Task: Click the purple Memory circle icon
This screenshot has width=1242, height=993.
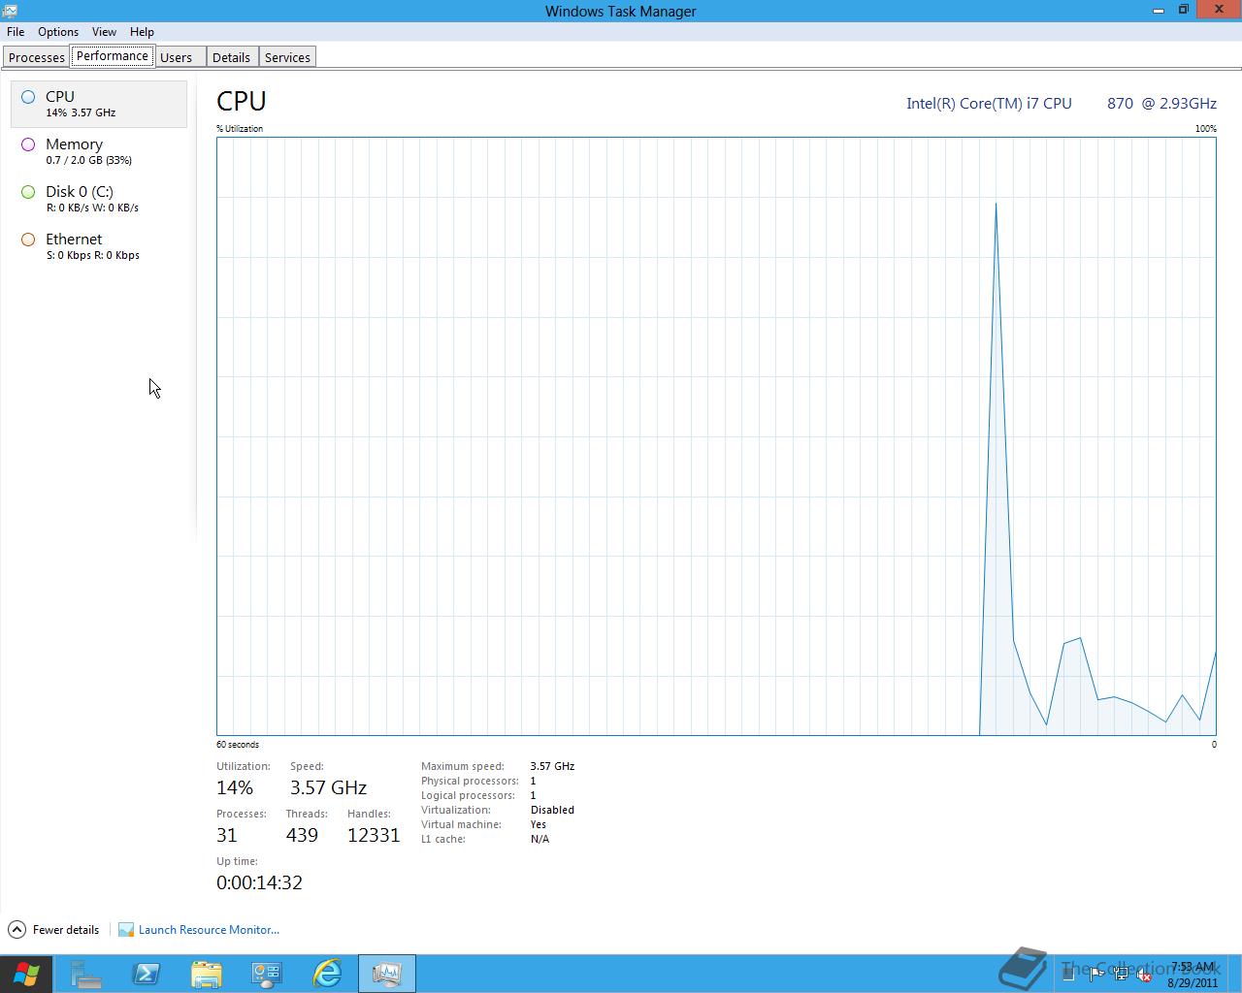Action: click(28, 144)
